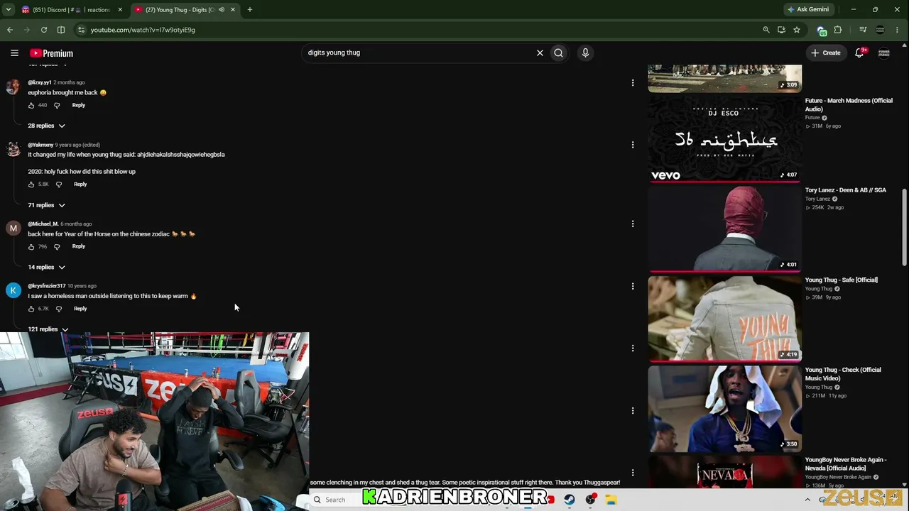Dislike the homeless man comment

tap(59, 309)
